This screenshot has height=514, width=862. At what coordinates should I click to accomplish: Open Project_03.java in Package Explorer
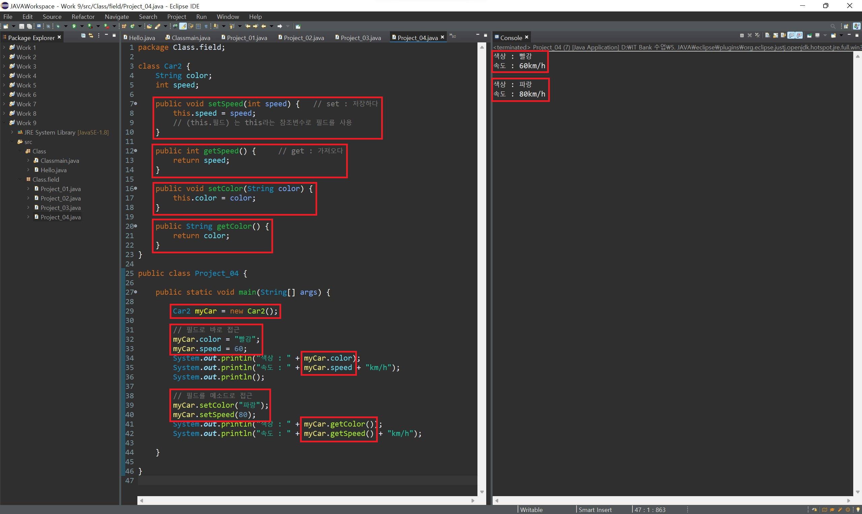tap(60, 208)
